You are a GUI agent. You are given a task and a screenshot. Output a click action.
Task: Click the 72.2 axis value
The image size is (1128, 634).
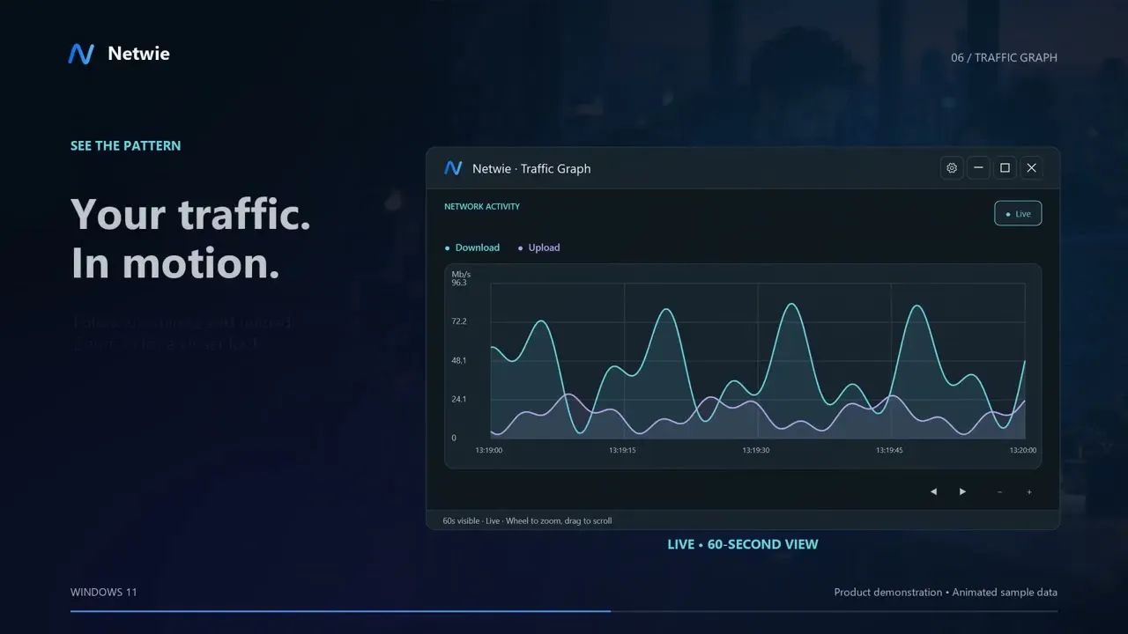coord(459,321)
